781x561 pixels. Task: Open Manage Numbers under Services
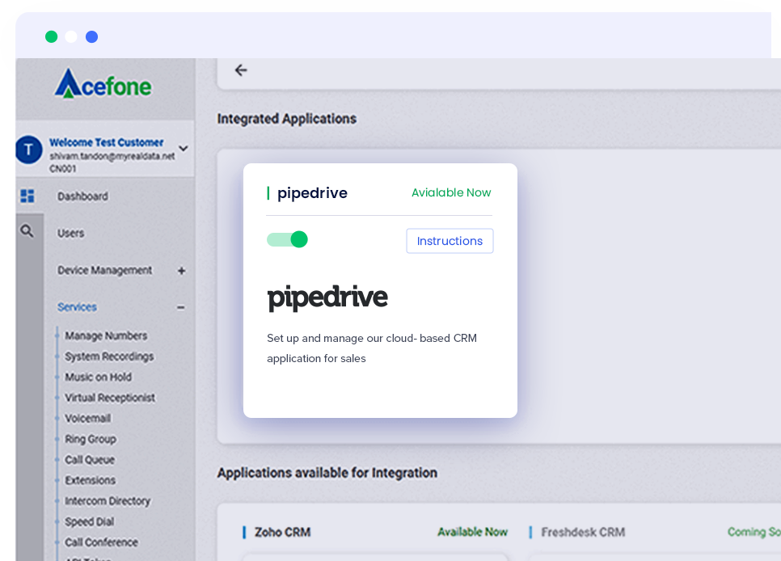click(106, 335)
